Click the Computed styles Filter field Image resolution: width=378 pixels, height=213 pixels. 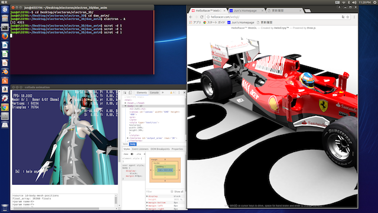tap(158, 192)
